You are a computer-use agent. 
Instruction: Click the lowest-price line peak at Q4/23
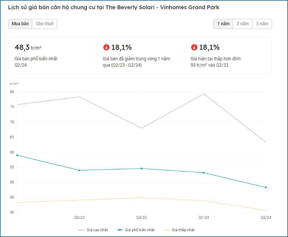pyautogui.click(x=141, y=198)
